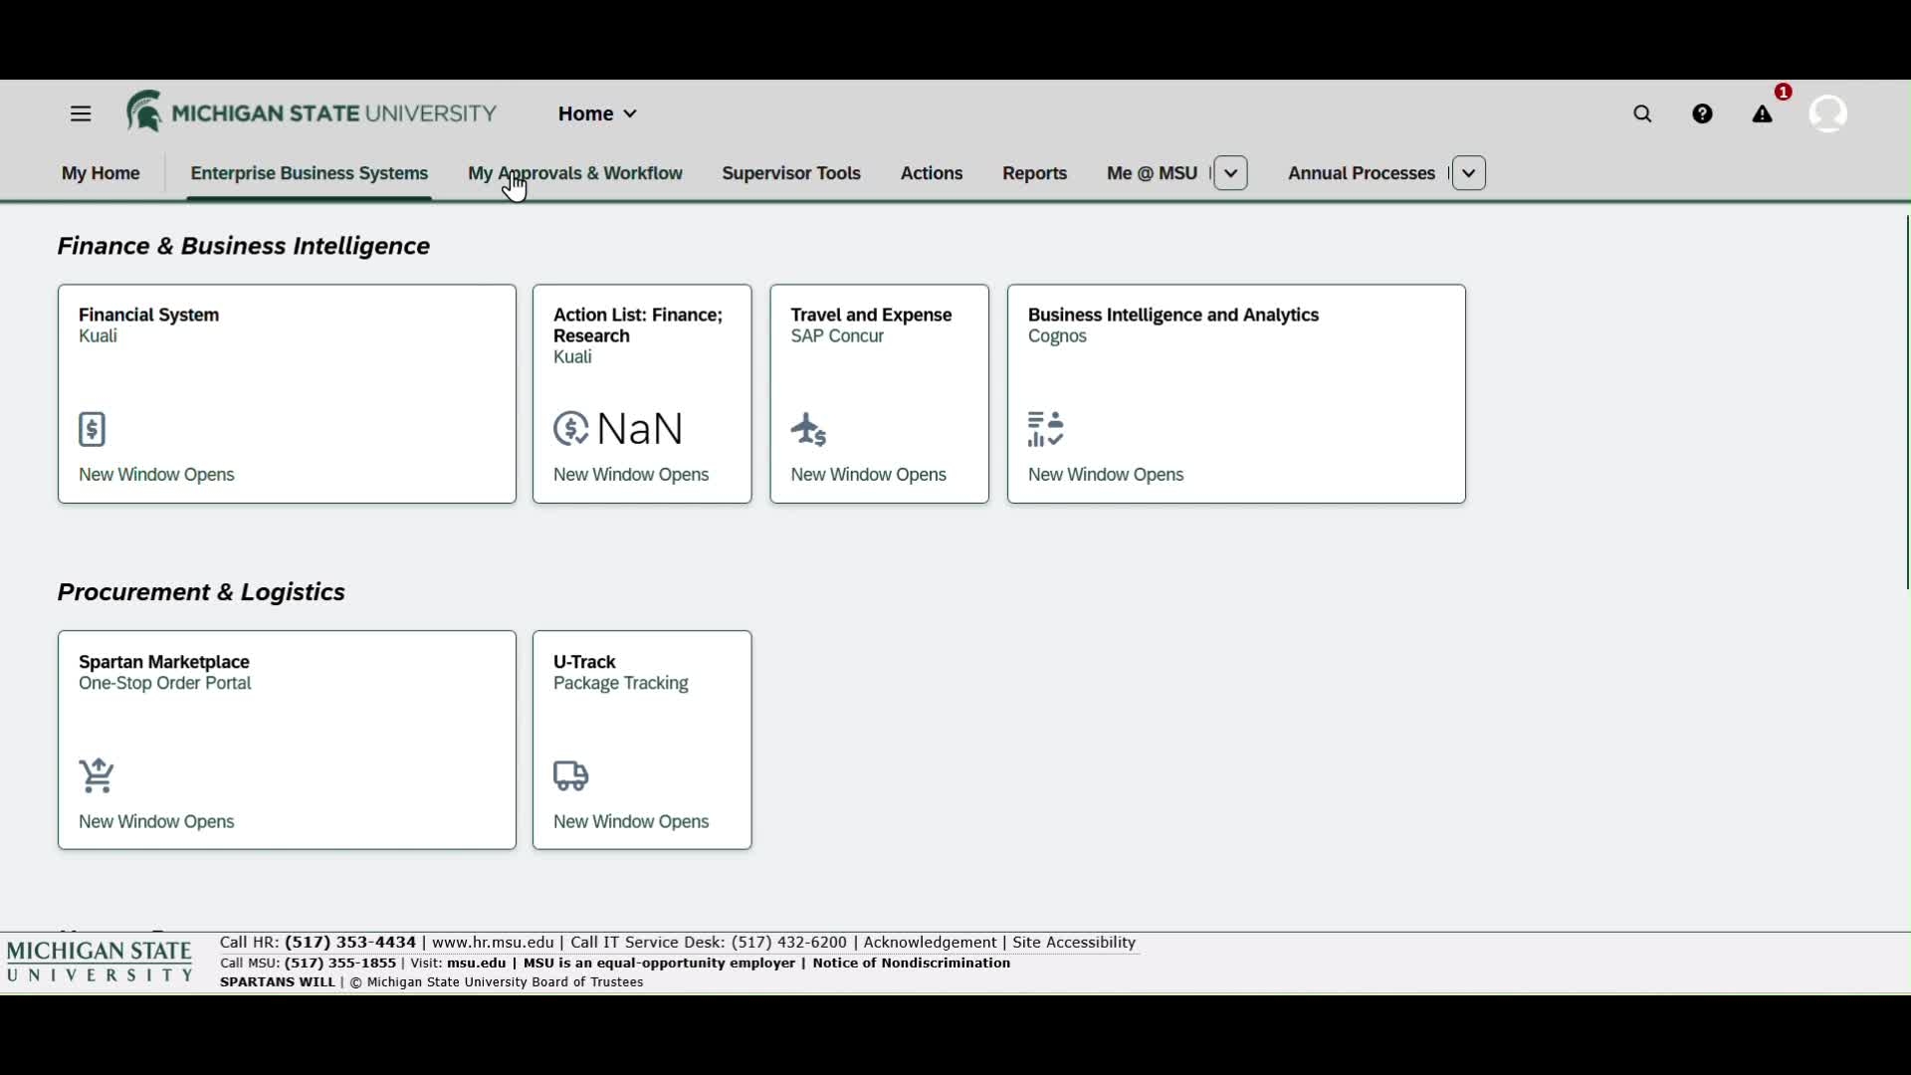Expand the Annual Processes dropdown arrow
Image resolution: width=1911 pixels, height=1075 pixels.
click(1469, 173)
